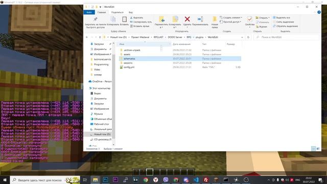Click the Копировать clipboard button

coord(113,21)
